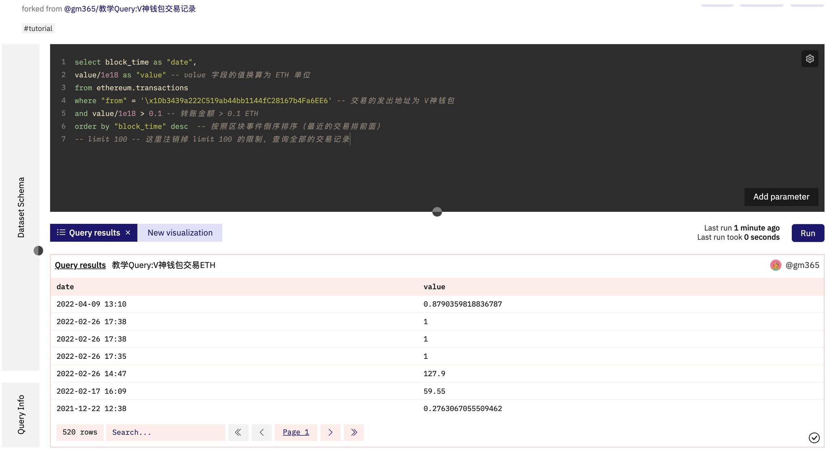Go to the previous results page
The image size is (829, 451).
pos(261,432)
